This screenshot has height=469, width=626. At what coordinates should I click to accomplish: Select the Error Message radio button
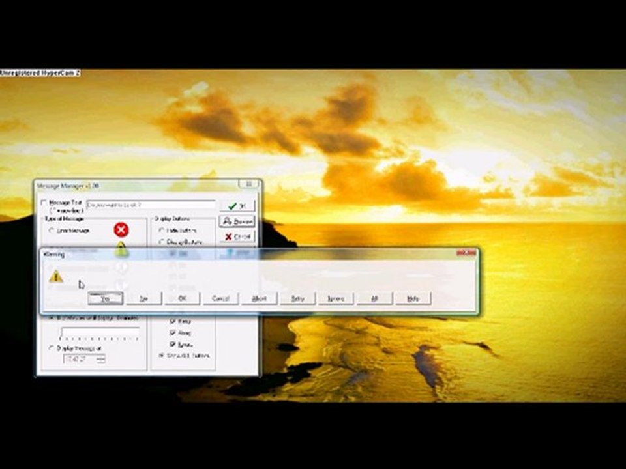(x=51, y=231)
